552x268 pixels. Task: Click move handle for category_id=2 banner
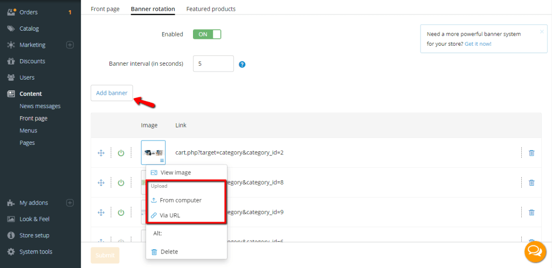click(101, 153)
